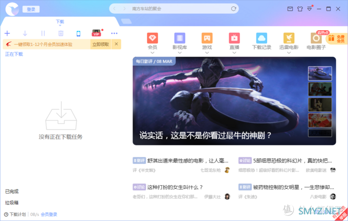Viewport: 348px width, 221px height.
Task: Click the 影视库 film library icon
Action: (x=180, y=38)
